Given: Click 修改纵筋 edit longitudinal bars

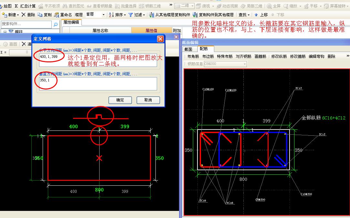Looking at the screenshot, I should [279, 57].
